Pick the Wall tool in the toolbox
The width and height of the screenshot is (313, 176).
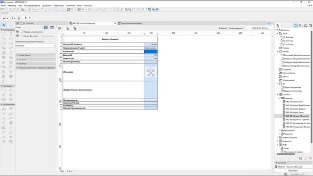pyautogui.click(x=4, y=34)
